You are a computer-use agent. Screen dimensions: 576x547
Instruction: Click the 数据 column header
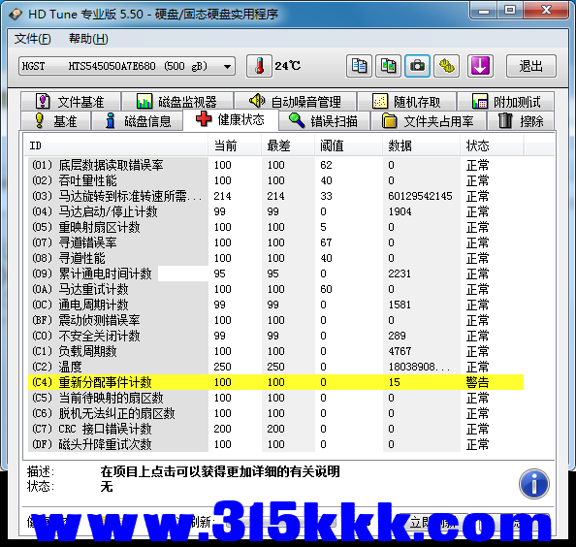pyautogui.click(x=421, y=145)
